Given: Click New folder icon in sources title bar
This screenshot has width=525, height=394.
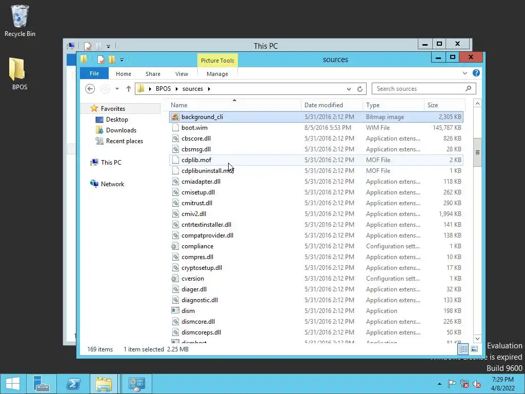Looking at the screenshot, I should pos(112,60).
